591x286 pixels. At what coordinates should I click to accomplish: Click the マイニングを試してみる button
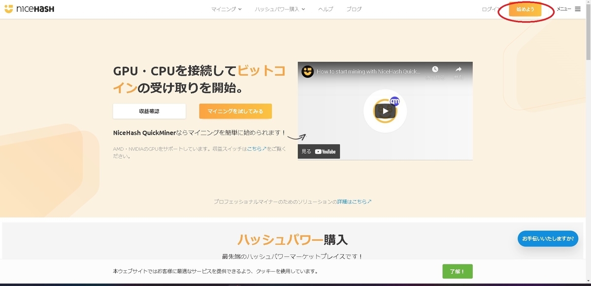(x=235, y=111)
